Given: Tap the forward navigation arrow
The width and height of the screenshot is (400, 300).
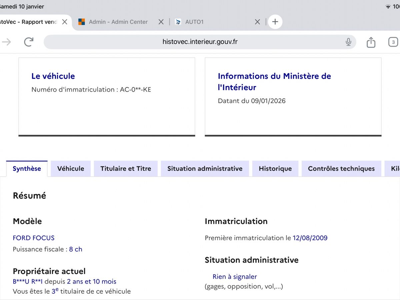Looking at the screenshot, I should [x=6, y=42].
